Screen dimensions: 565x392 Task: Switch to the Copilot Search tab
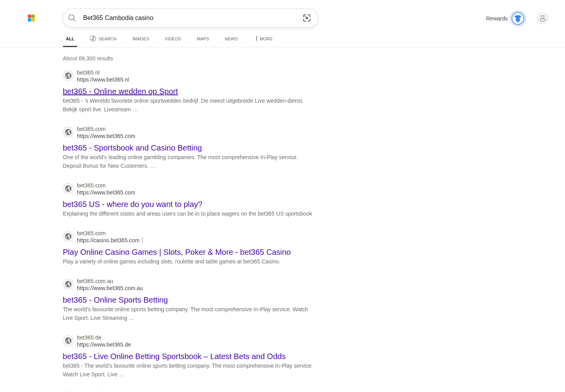(103, 39)
